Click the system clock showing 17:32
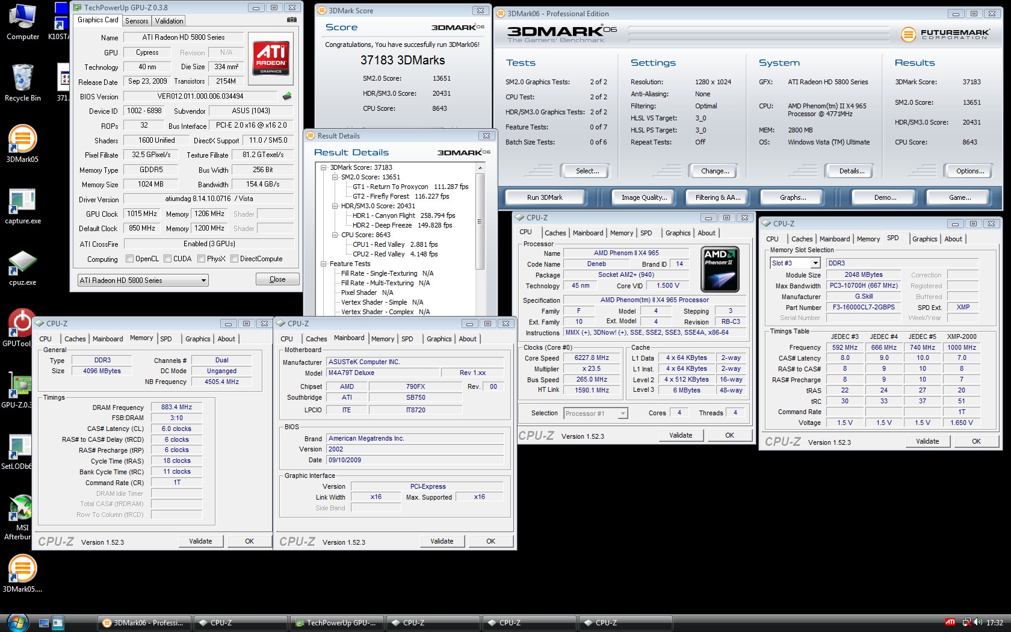The height and width of the screenshot is (632, 1011). point(994,623)
